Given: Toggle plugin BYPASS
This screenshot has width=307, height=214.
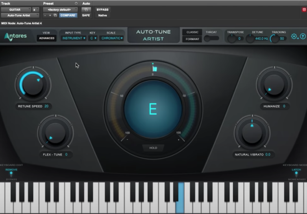Looking at the screenshot, I should click(102, 9).
